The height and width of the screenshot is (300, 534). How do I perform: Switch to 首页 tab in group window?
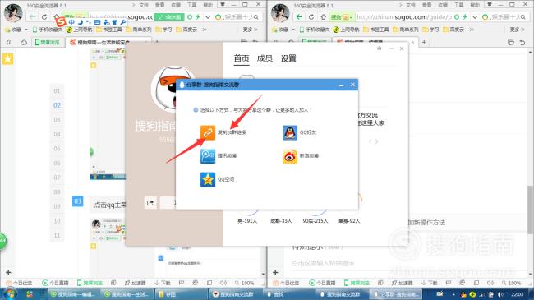(x=242, y=58)
